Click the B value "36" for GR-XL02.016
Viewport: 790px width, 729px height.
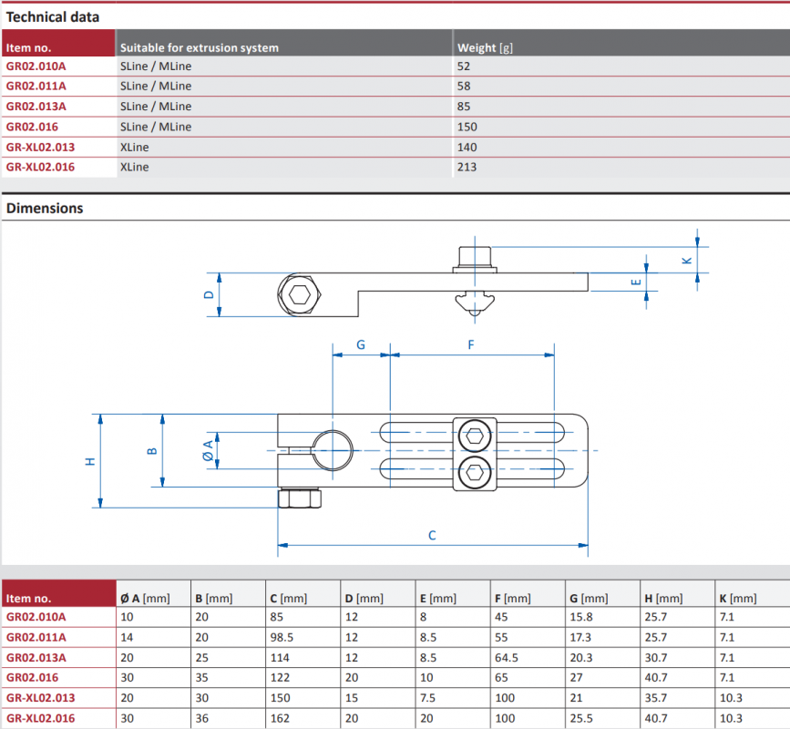[201, 718]
